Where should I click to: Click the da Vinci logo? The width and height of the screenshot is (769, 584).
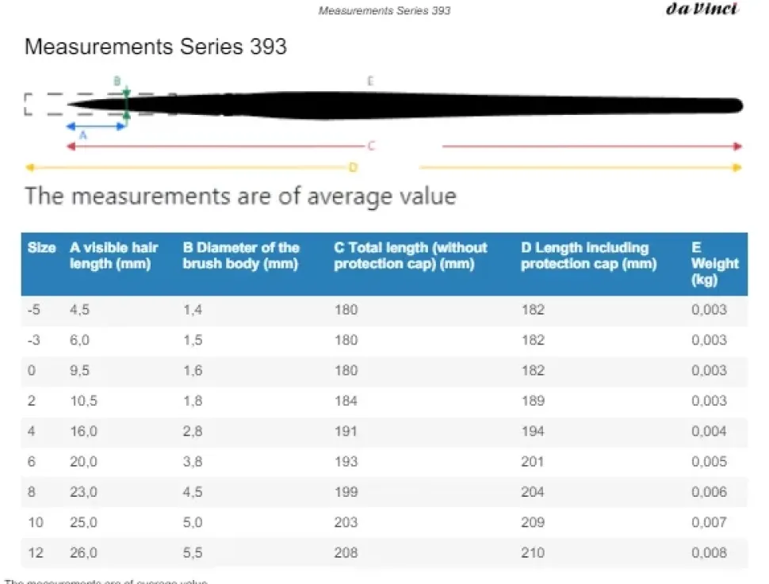point(702,10)
